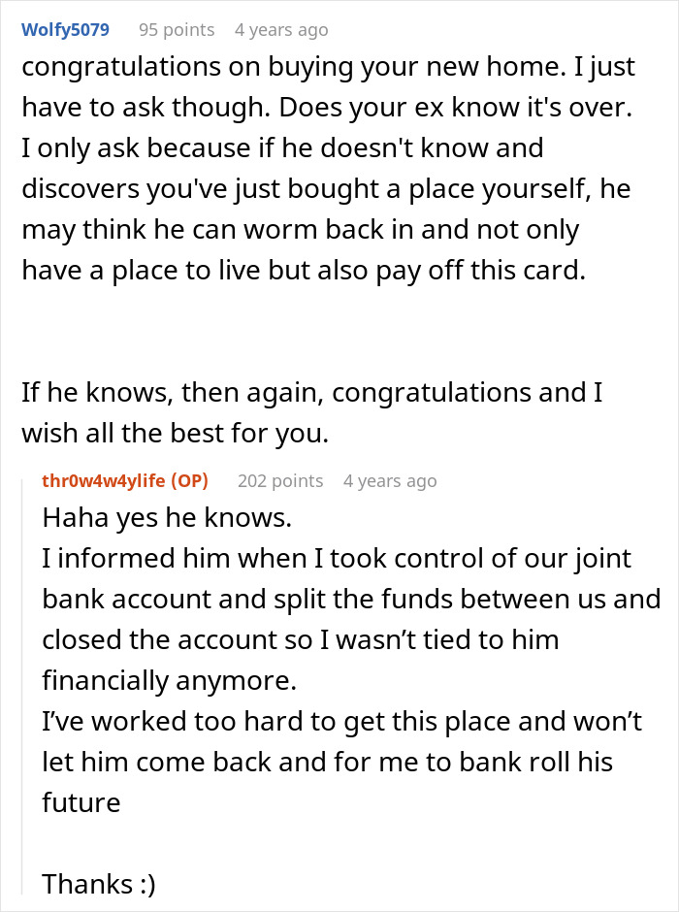679x912 pixels.
Task: Click the (OP) badge label
Action: click(x=188, y=481)
